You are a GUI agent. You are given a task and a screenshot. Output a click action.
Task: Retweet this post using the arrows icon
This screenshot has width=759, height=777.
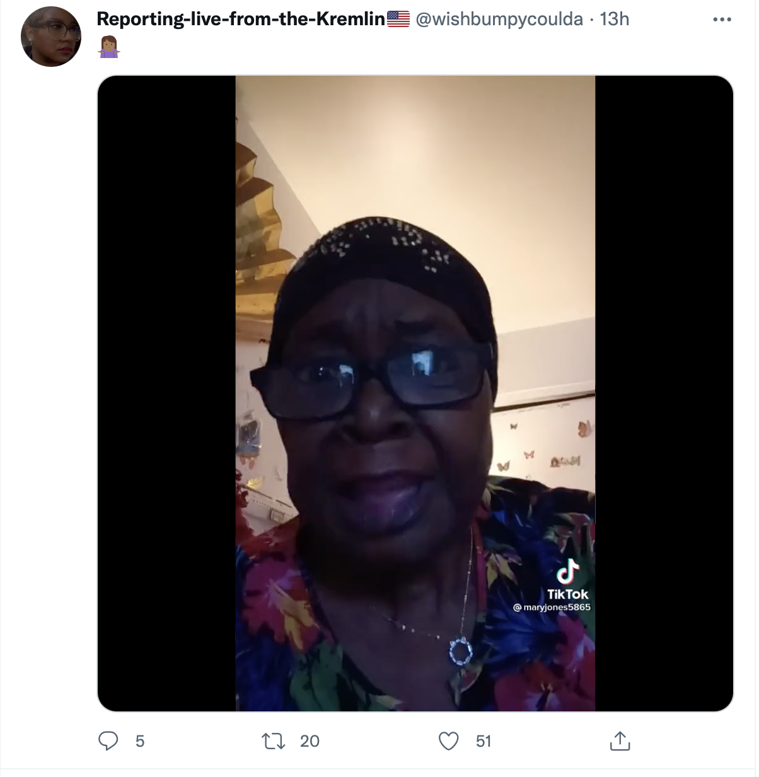273,741
